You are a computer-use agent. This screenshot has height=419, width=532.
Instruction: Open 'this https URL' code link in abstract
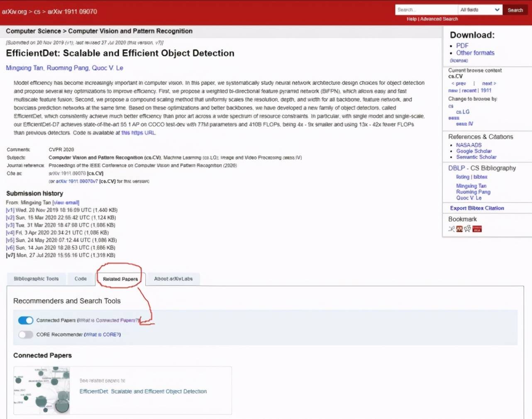139,133
